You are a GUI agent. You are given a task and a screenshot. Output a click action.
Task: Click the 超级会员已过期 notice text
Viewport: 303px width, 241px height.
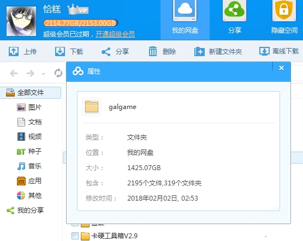coord(66,34)
